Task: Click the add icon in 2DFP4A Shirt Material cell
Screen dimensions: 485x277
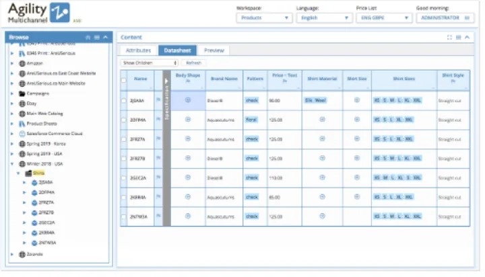Action: pyautogui.click(x=322, y=119)
